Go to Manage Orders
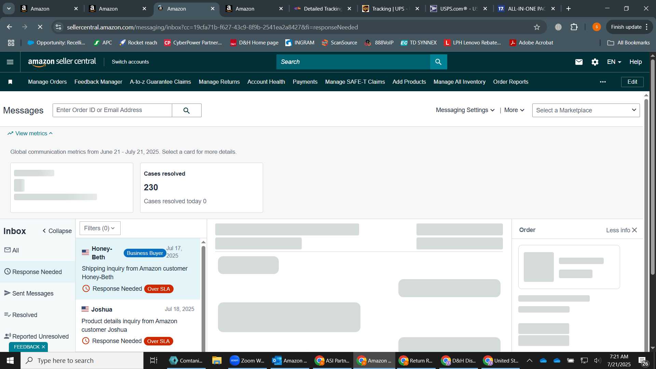Viewport: 656px width, 369px height. [47, 82]
